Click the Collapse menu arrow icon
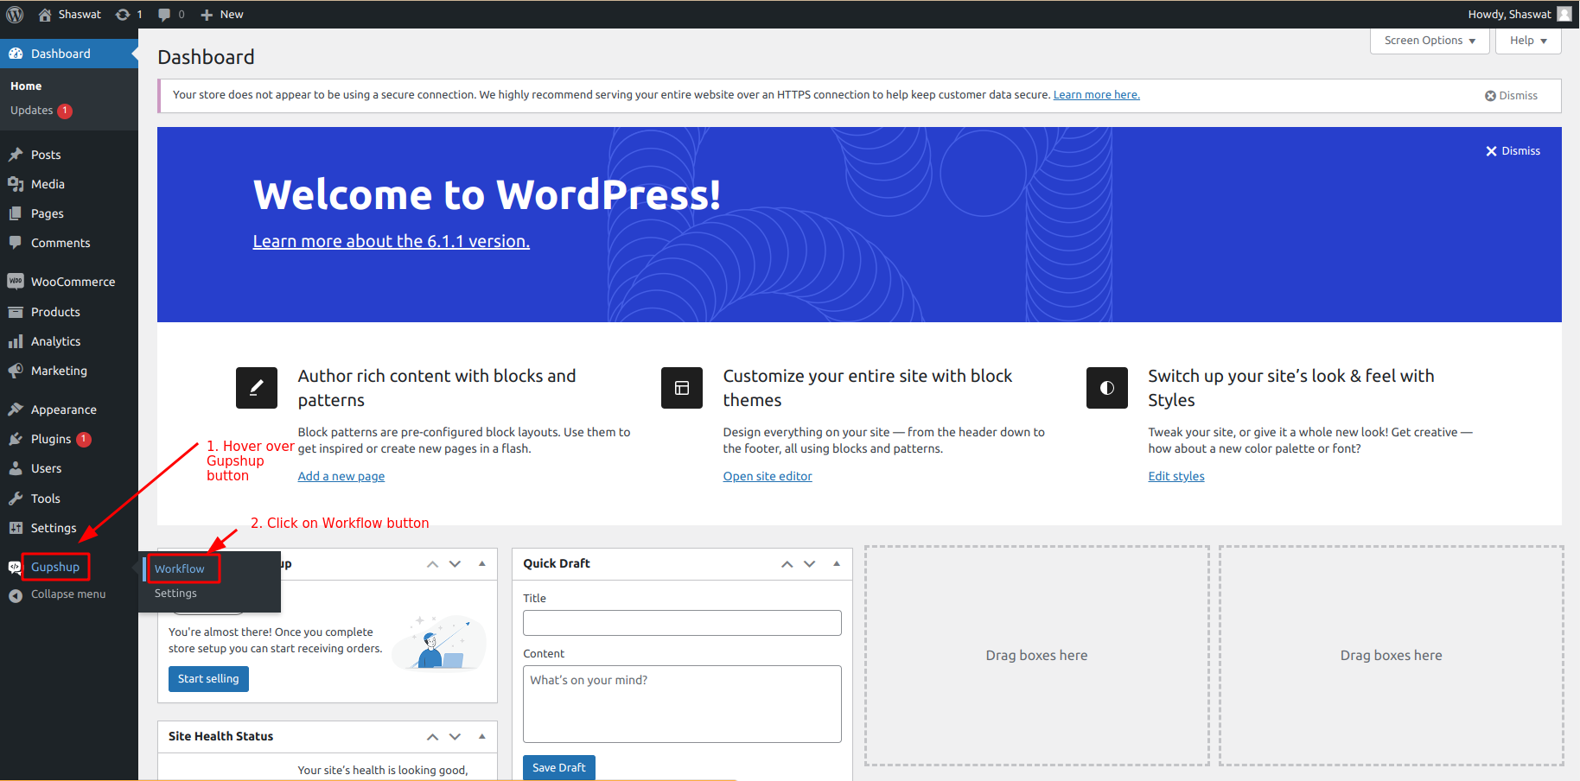Image resolution: width=1580 pixels, height=781 pixels. [x=16, y=595]
